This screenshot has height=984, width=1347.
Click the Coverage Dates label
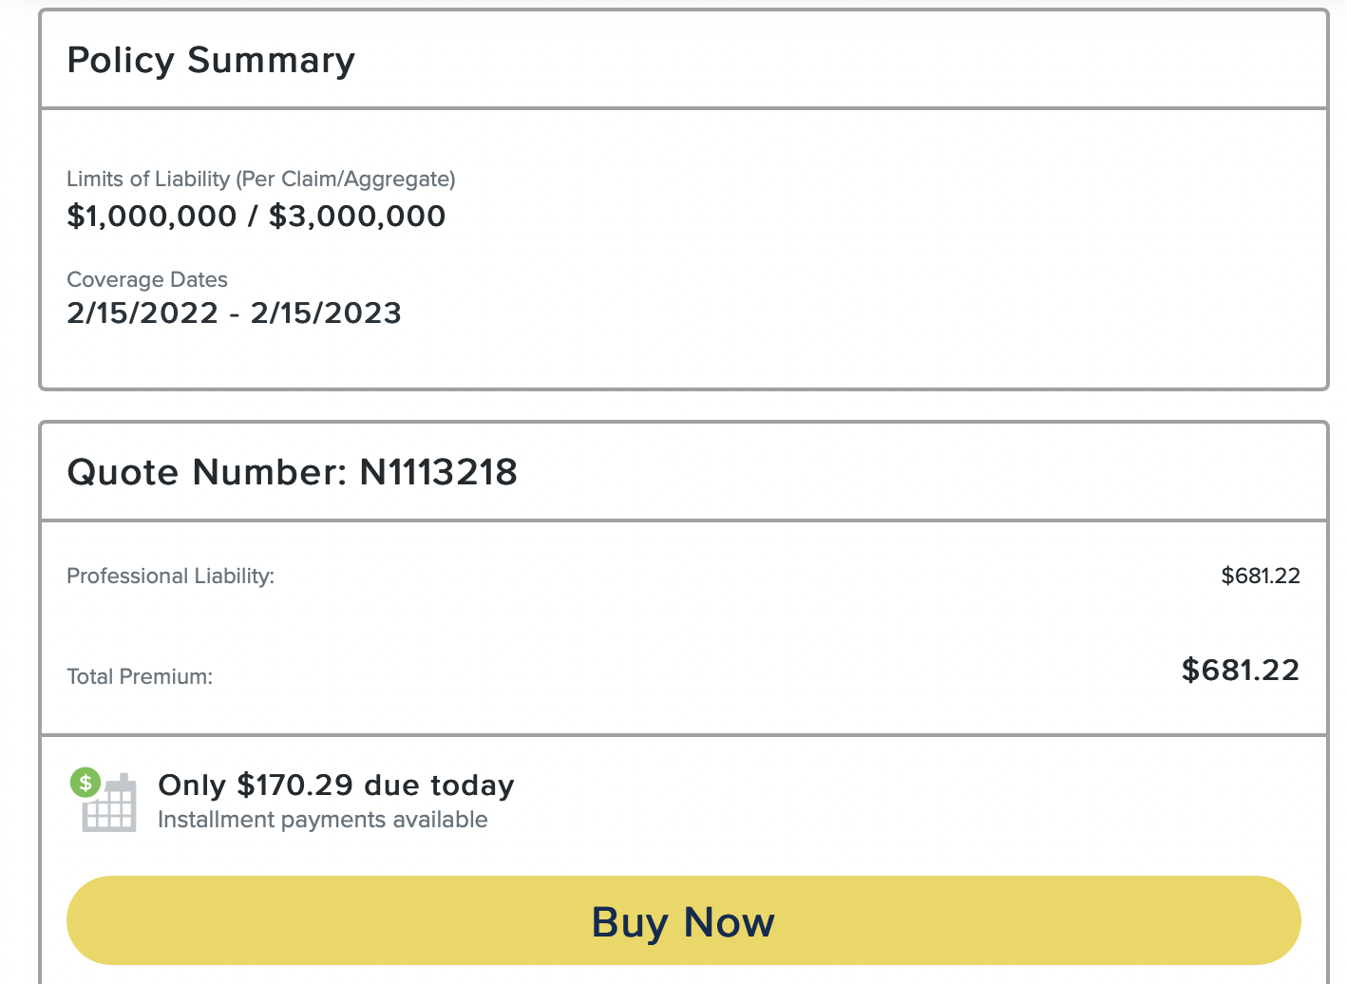(147, 279)
